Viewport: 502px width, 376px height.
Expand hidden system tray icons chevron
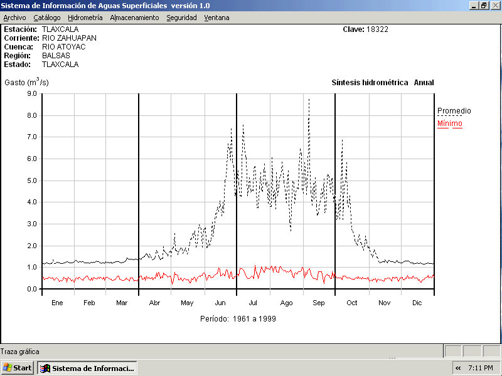tap(458, 368)
